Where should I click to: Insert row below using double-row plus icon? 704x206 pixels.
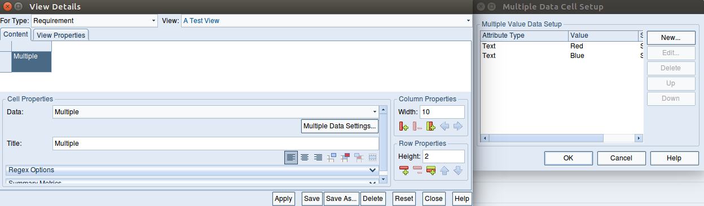point(431,171)
